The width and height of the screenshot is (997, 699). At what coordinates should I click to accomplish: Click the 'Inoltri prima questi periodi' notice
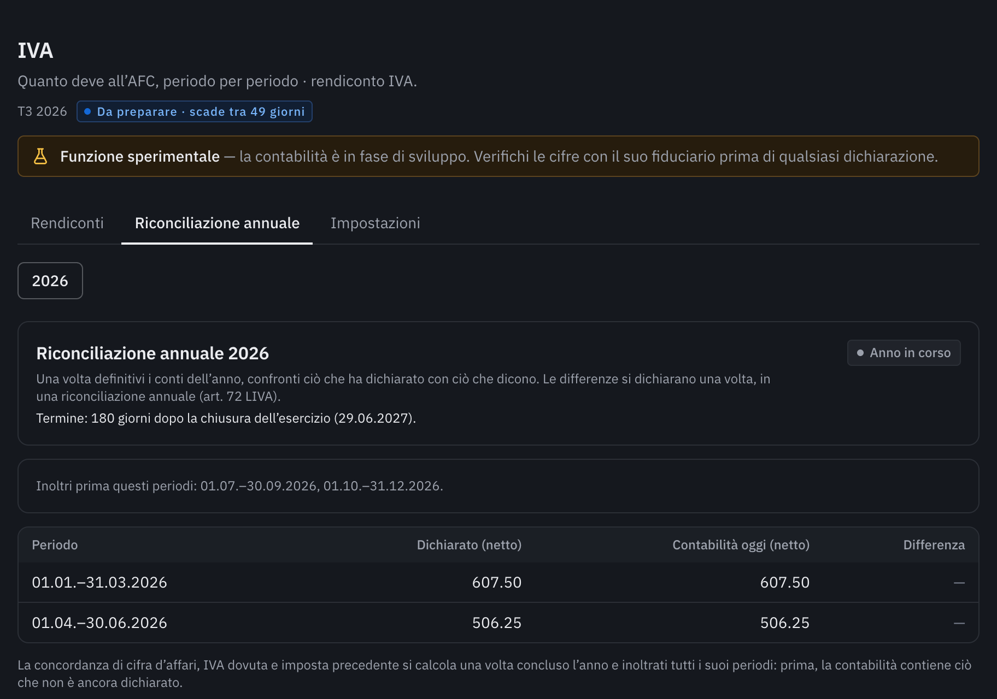[239, 485]
